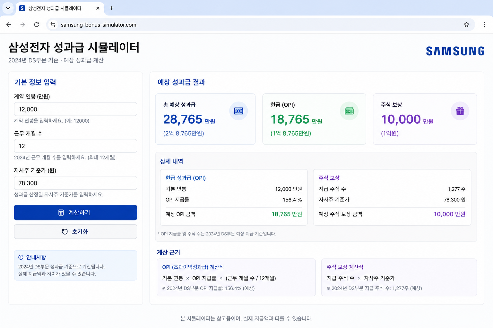Click the 계산 근거 heading
493x328 pixels.
[x=169, y=252]
